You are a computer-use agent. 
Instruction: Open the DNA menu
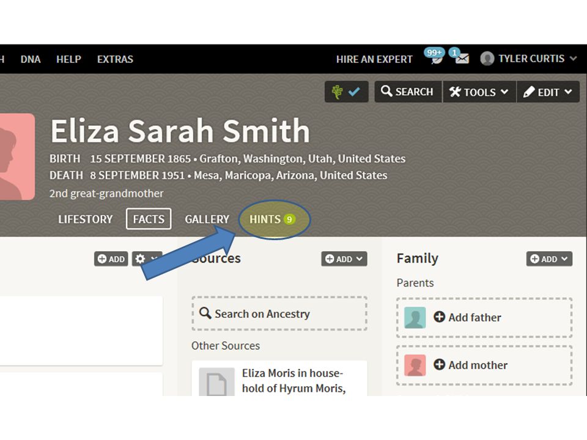31,59
